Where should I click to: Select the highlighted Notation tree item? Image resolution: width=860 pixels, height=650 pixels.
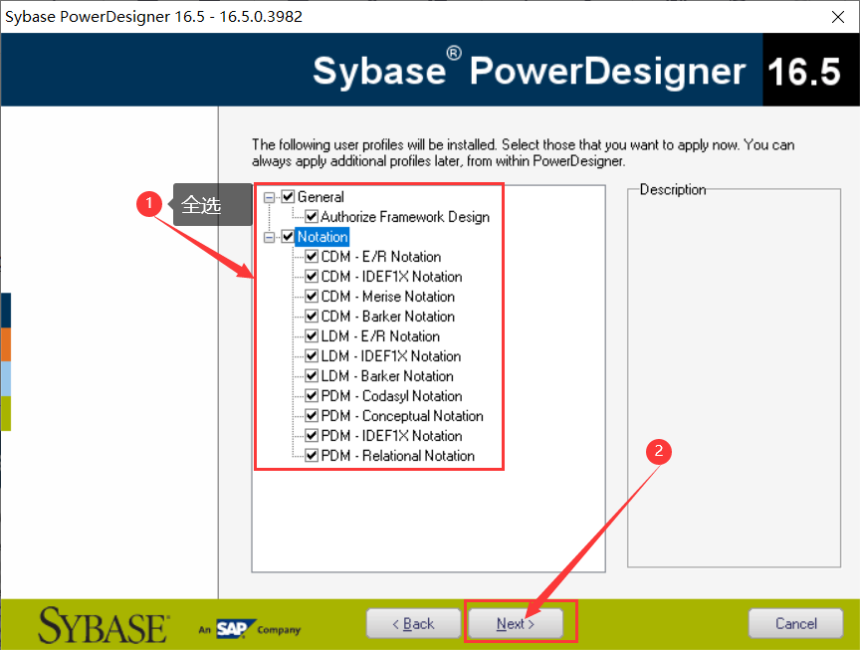[321, 237]
